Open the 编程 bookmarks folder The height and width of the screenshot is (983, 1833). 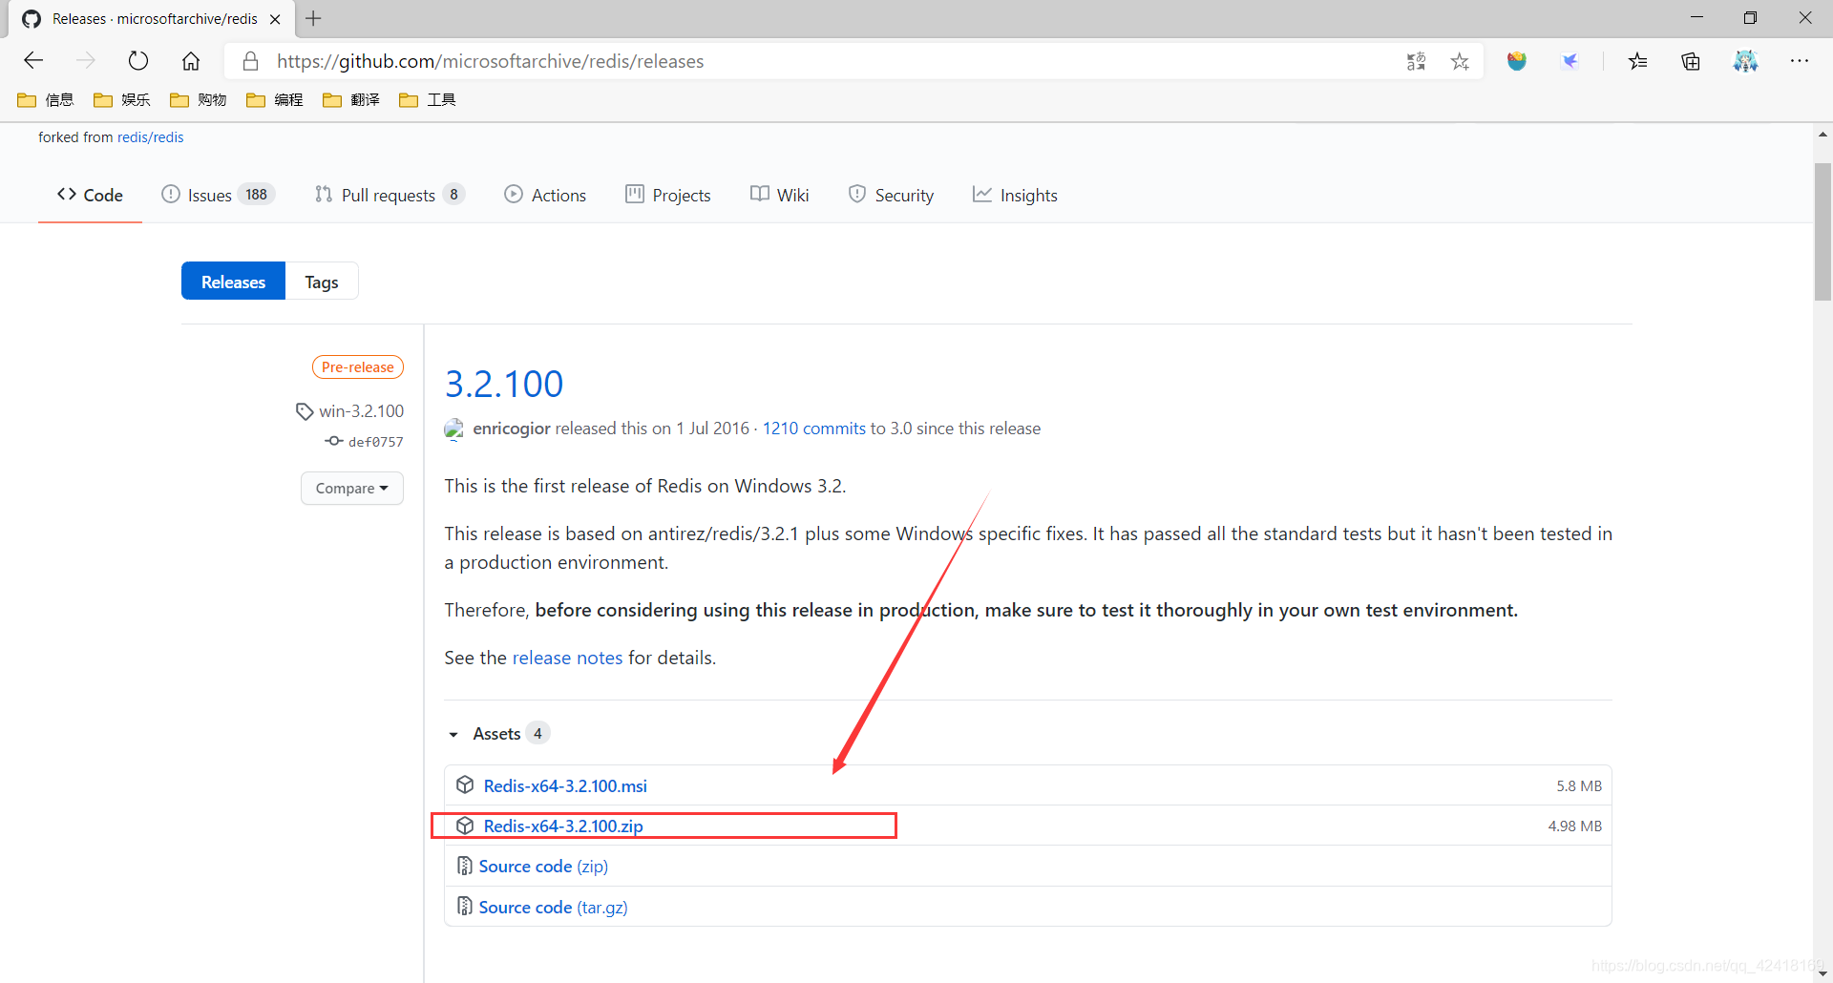click(275, 99)
